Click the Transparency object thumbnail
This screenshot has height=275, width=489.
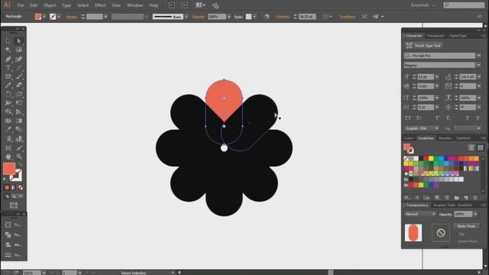coord(413,232)
